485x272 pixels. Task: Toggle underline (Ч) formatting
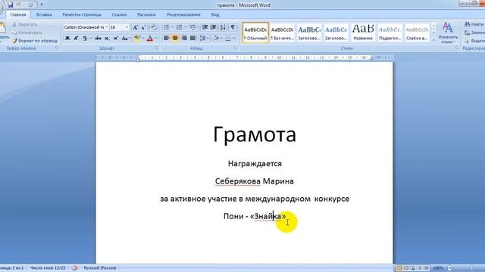85,39
